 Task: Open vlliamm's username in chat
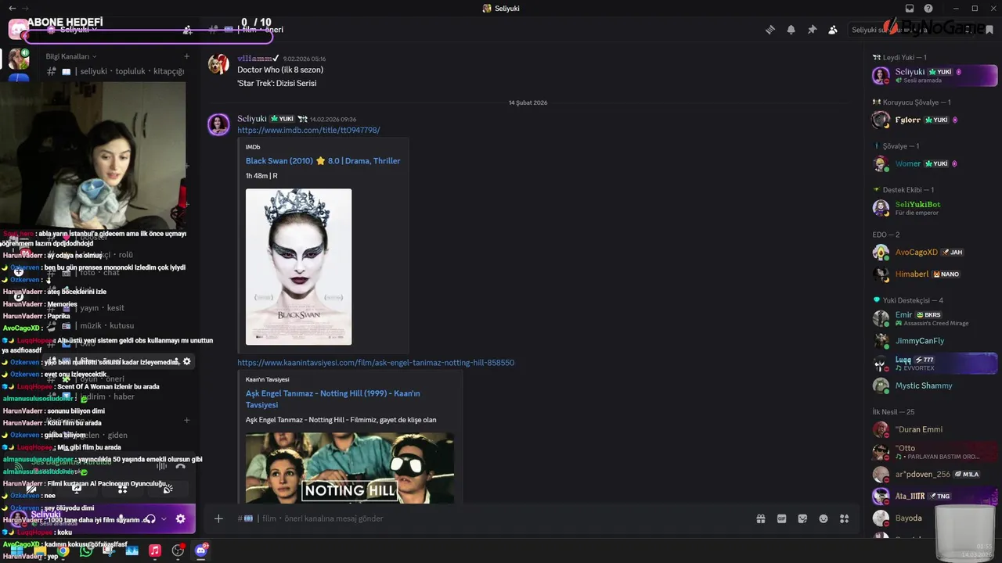255,59
